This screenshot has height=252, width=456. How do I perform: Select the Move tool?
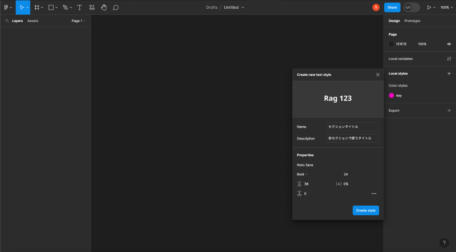[x=22, y=7]
